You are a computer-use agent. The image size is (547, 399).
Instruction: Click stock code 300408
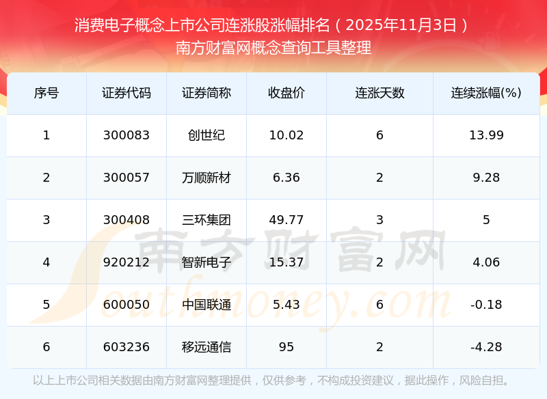pyautogui.click(x=126, y=220)
